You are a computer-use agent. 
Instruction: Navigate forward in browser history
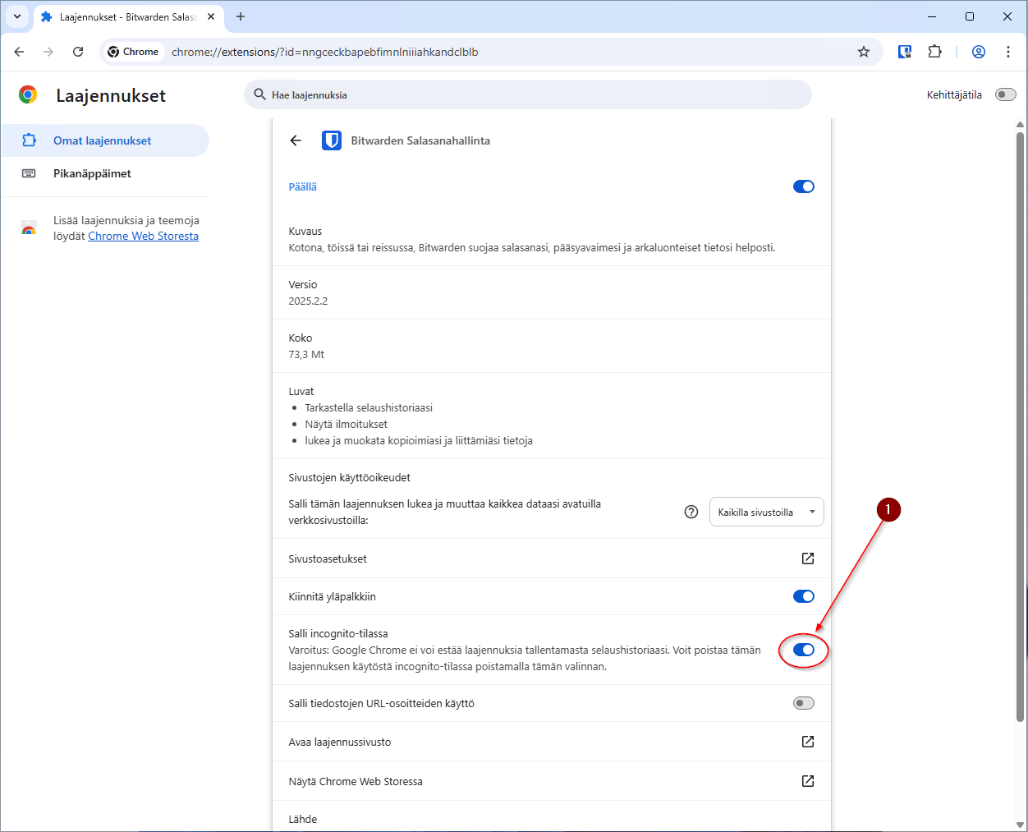[48, 52]
